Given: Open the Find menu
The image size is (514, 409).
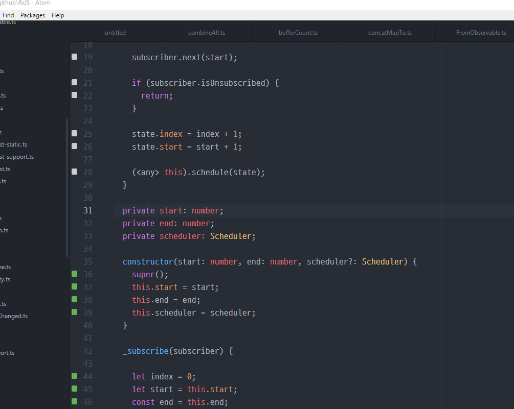Looking at the screenshot, I should (x=8, y=15).
